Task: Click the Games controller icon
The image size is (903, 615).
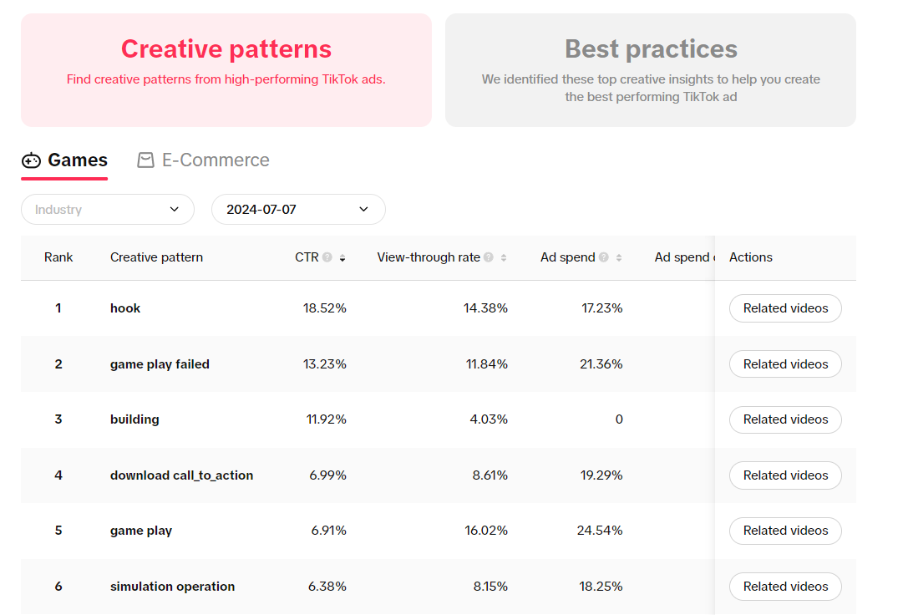Action: coord(32,160)
